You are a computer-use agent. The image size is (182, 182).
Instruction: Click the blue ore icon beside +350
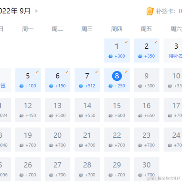tap(140, 56)
